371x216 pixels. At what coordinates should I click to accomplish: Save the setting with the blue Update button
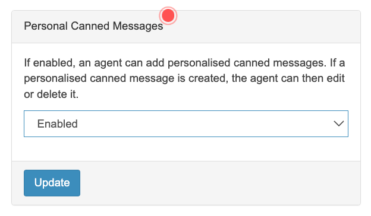52,183
